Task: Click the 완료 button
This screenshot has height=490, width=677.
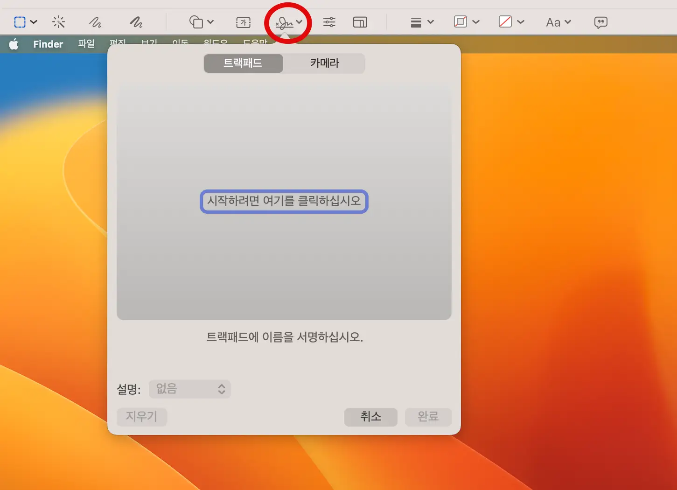Action: pyautogui.click(x=428, y=417)
